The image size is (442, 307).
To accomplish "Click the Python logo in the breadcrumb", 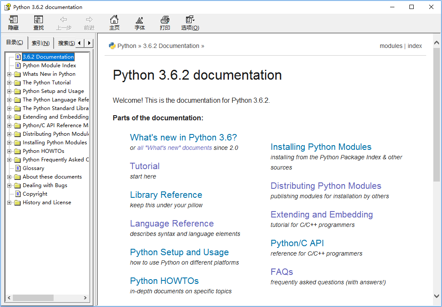I will (x=112, y=46).
